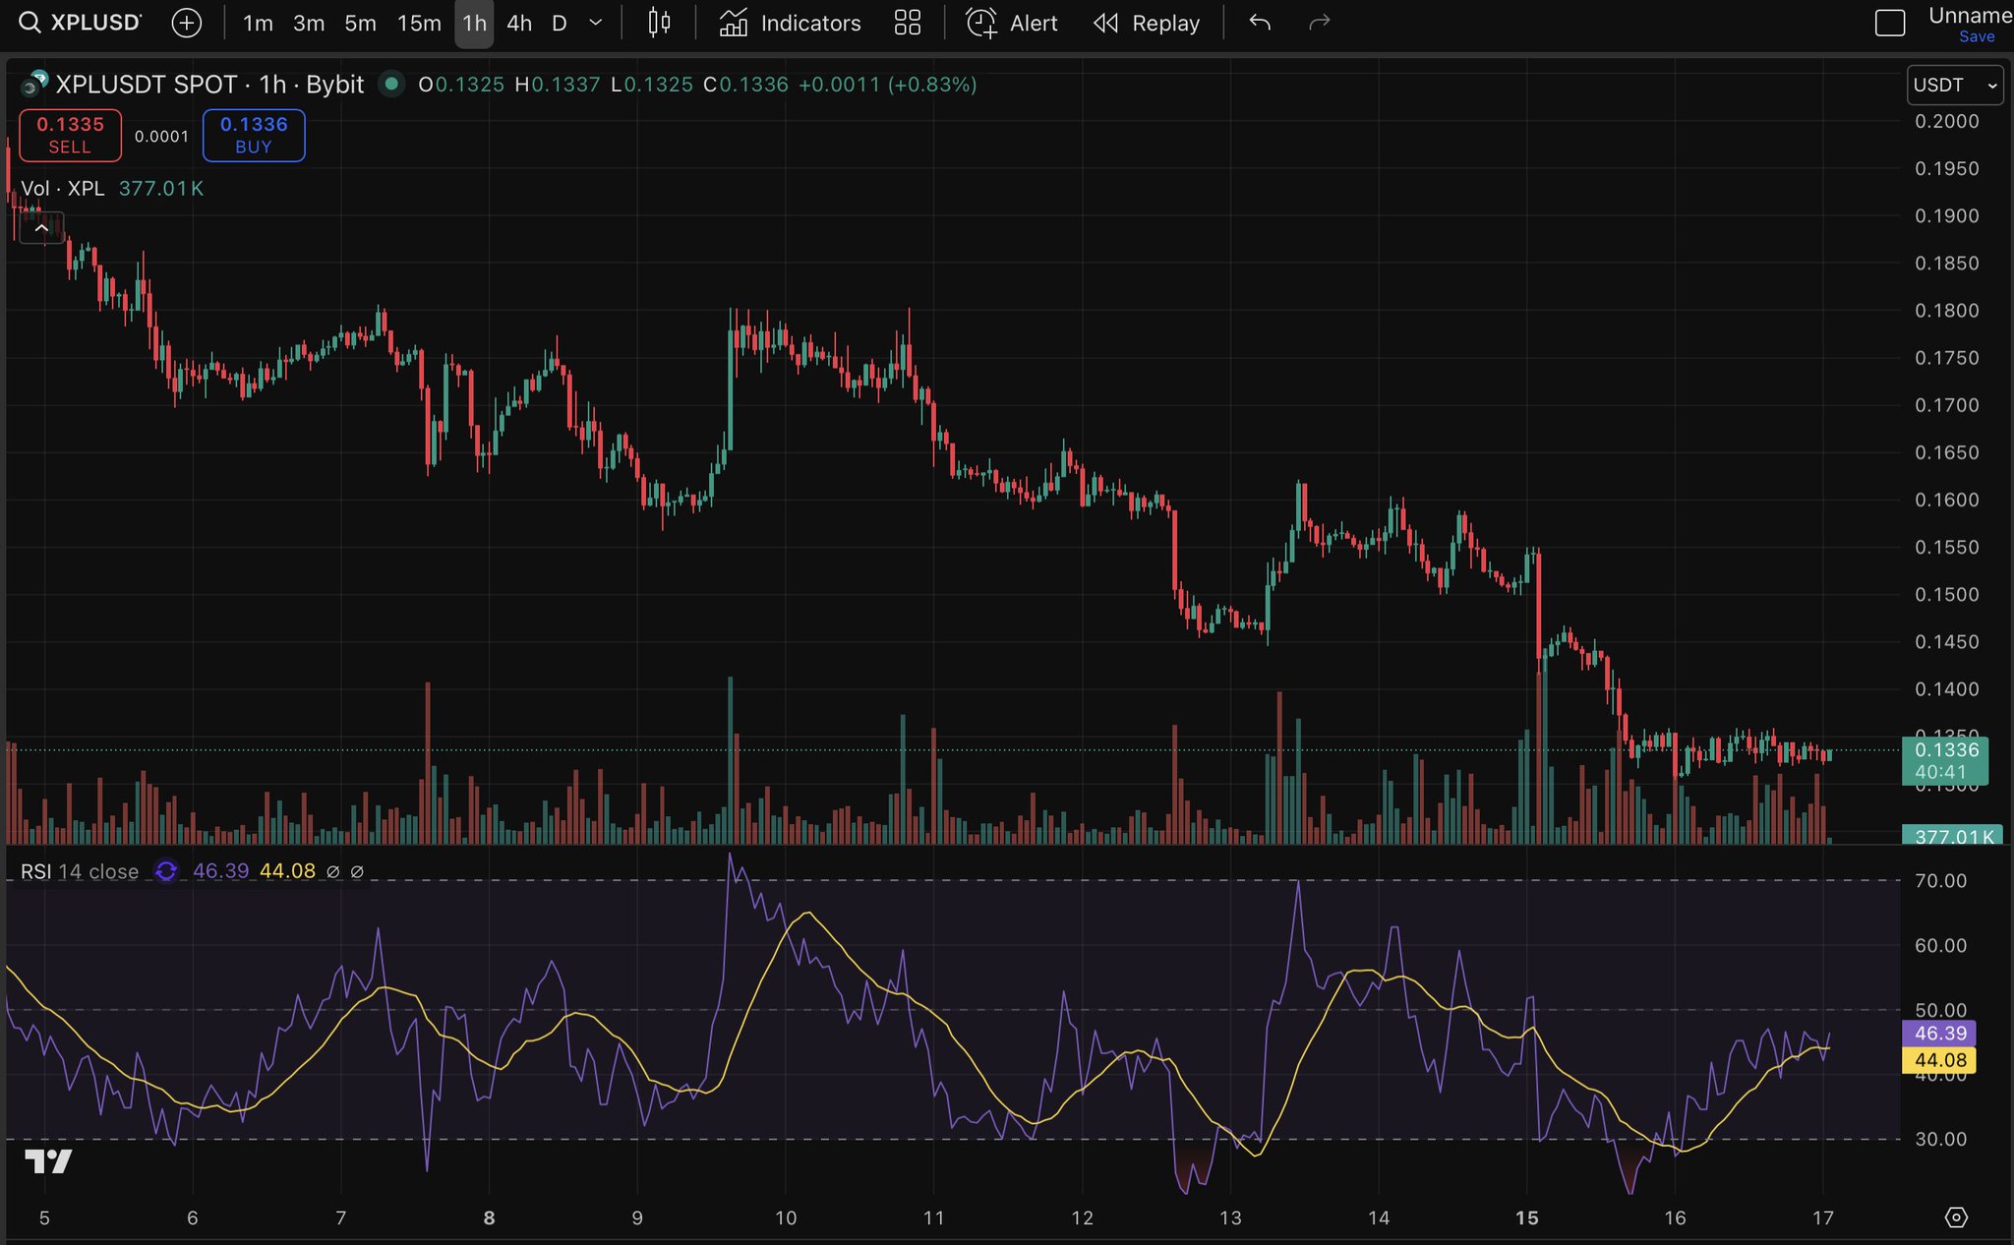Expand the timeframe interval dropdown chevron
This screenshot has height=1245, width=2014.
tap(595, 23)
